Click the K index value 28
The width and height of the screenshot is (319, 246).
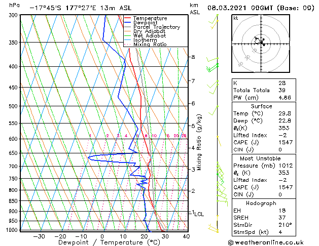tap(282, 83)
